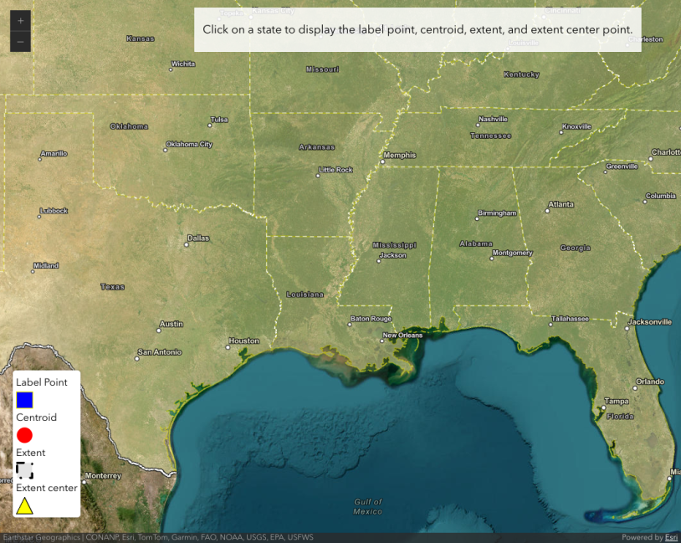This screenshot has height=543, width=681.
Task: Click on the Mississippi state label
Action: point(394,245)
